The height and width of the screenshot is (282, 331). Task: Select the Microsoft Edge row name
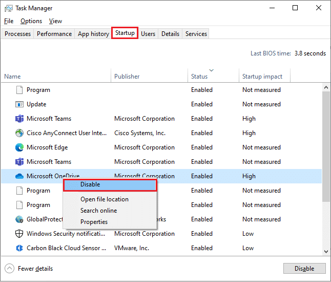(47, 147)
